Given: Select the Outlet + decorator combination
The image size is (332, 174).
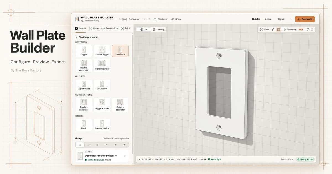Looking at the screenshot, I should (120, 105).
